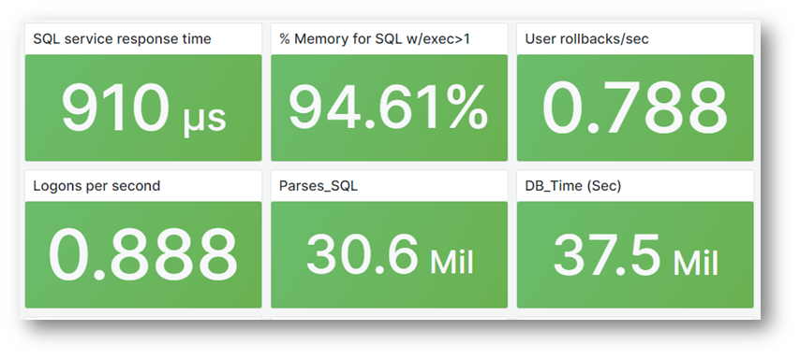
Task: Open the Parses_SQL panel title
Action: (x=319, y=187)
